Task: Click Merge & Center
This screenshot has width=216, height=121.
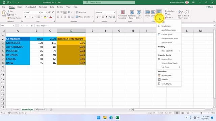Action: 83,17
